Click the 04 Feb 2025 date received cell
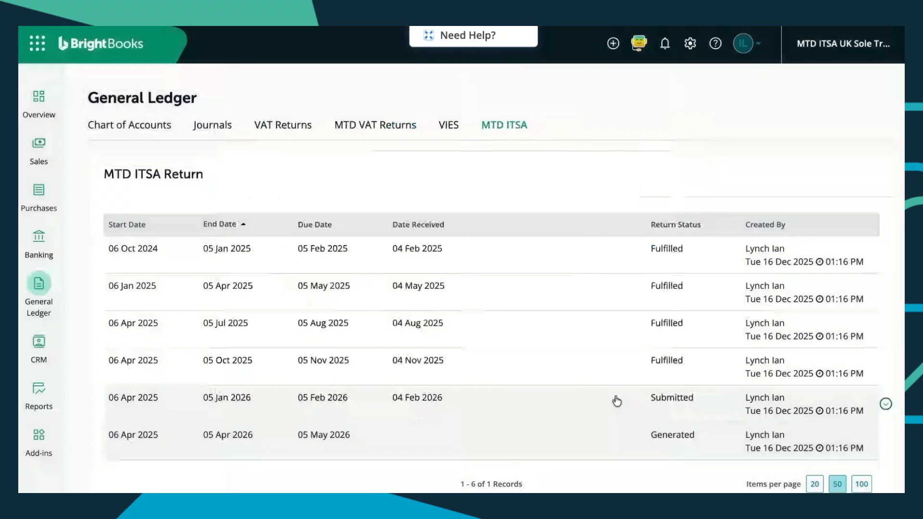The image size is (923, 519). click(x=417, y=248)
